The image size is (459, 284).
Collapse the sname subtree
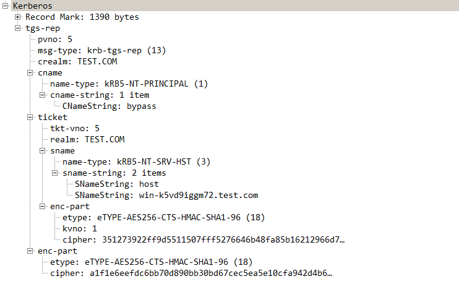click(x=42, y=150)
